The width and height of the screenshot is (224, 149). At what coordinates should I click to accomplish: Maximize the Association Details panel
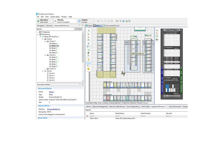(83, 84)
